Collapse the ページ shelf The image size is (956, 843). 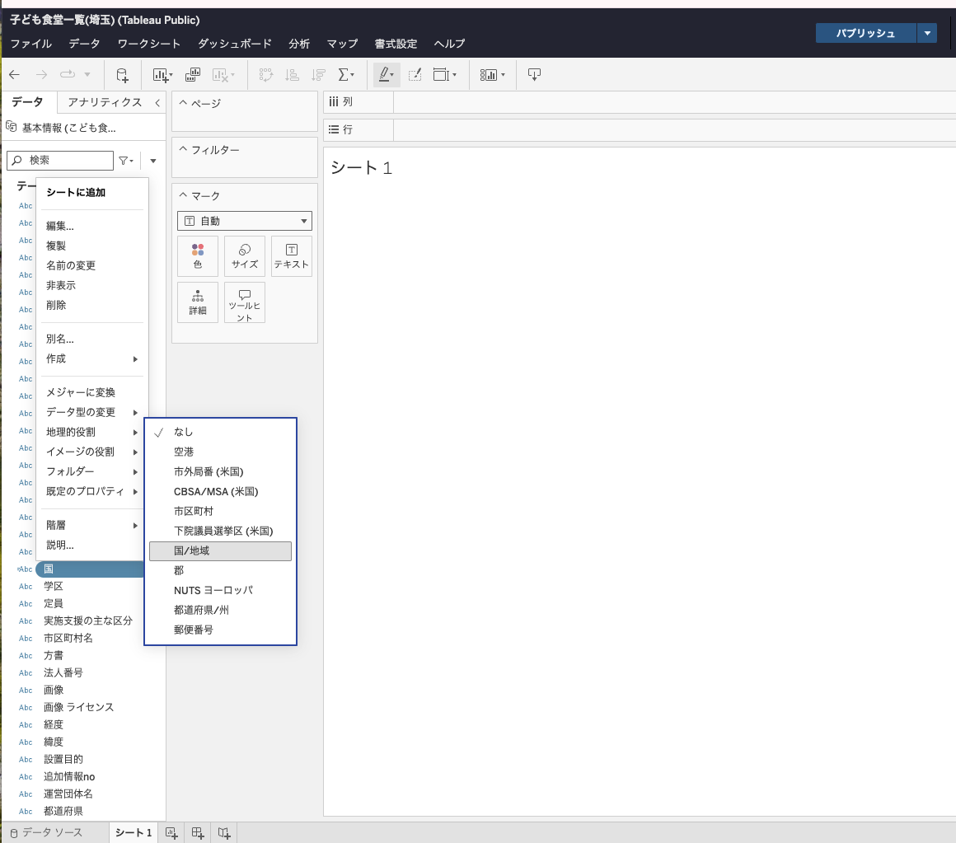(183, 103)
